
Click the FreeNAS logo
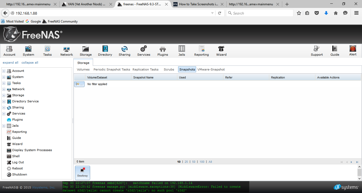(x=33, y=34)
